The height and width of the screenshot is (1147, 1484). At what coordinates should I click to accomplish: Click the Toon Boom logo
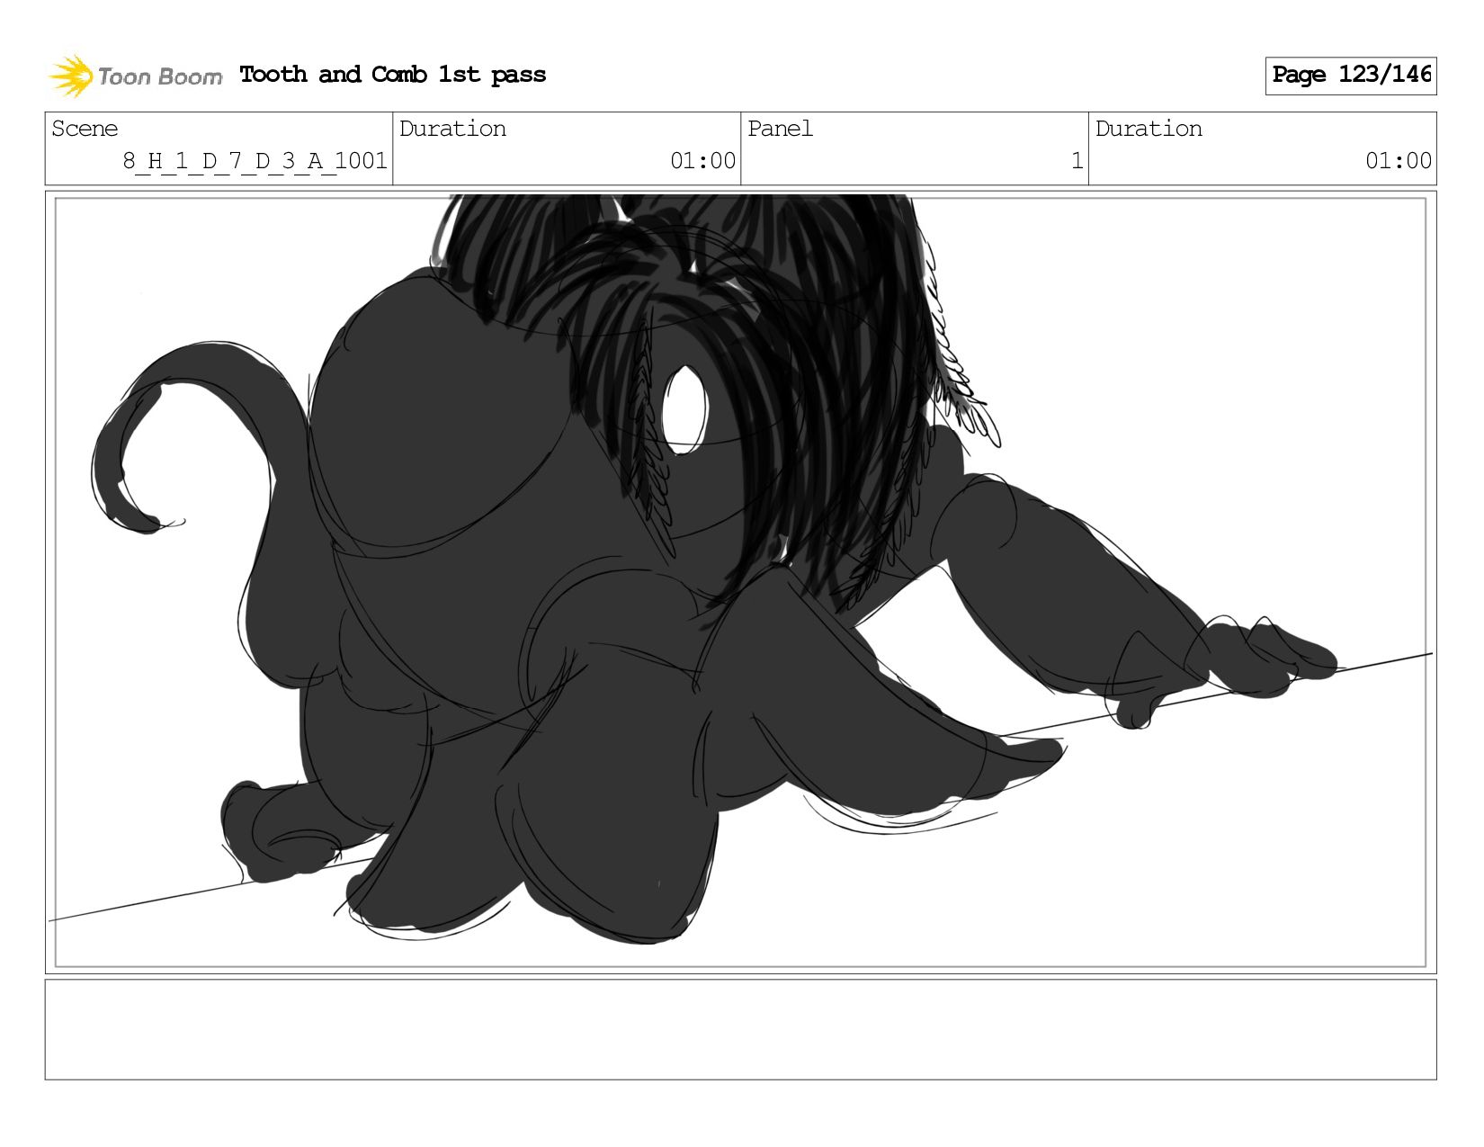135,76
